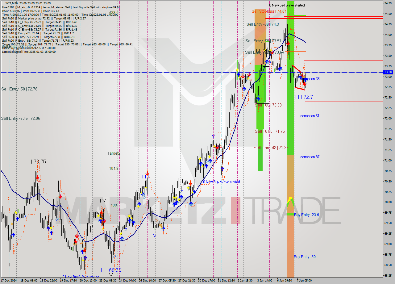This screenshot has width=395, height=284.
Task: Click the 'Sell Entry -88 | 74.3' label
Action: click(x=263, y=24)
